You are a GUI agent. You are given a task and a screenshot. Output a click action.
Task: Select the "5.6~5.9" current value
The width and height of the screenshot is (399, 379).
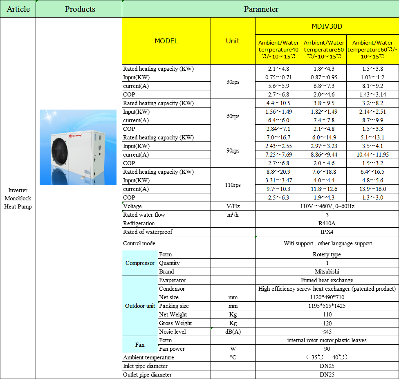[x=279, y=86]
